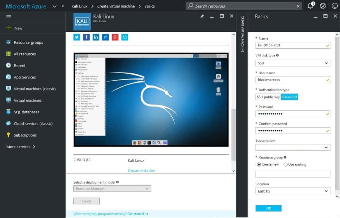Viewport: 340px width, 218px height.
Task: Open All resources grid icon
Action: click(x=8, y=54)
